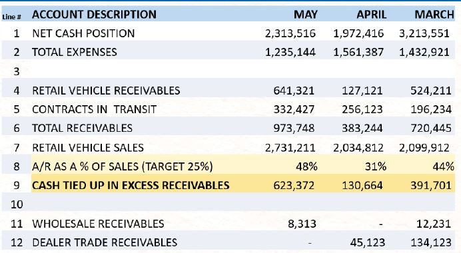This screenshot has height=253, width=461.
Task: Select April total receivables 383,244
Action: pos(362,128)
